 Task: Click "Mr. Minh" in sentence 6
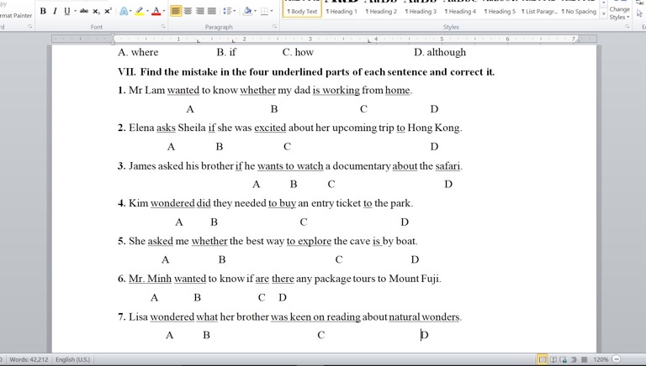tap(150, 279)
